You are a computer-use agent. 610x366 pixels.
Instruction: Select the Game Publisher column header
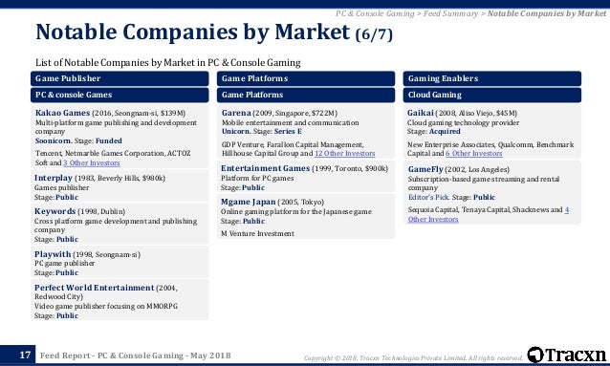120,78
